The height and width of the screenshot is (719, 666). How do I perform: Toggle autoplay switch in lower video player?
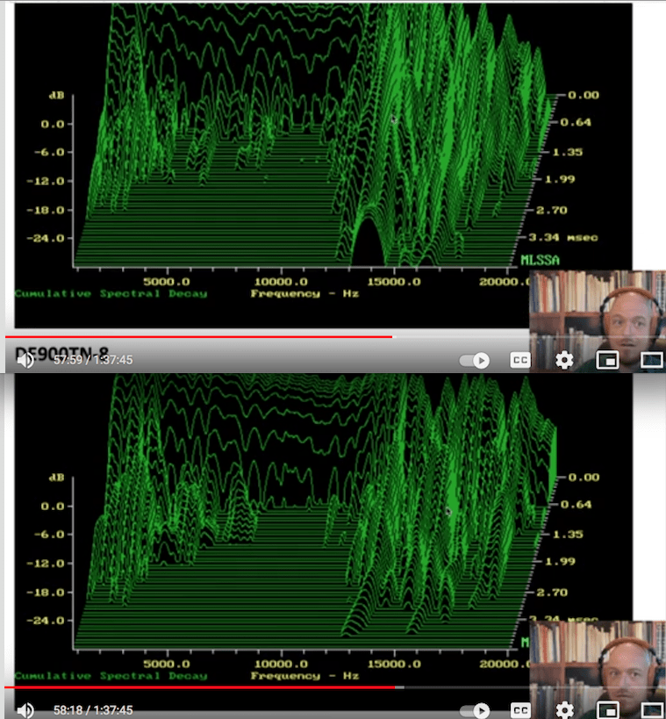click(x=475, y=710)
